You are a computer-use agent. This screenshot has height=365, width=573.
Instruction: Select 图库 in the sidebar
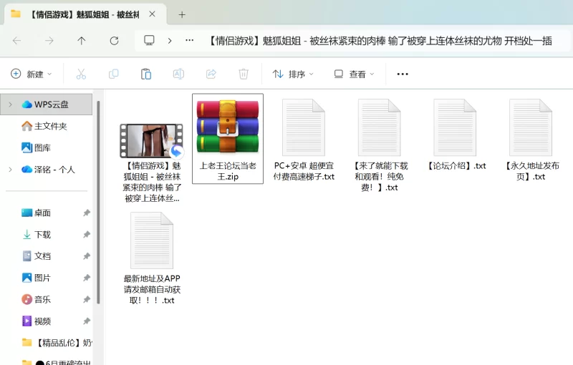pos(42,148)
